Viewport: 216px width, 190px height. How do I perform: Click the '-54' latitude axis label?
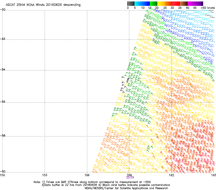pyautogui.click(x=3, y=69)
